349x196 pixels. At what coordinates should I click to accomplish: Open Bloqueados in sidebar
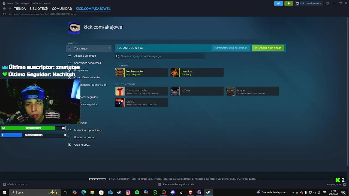tap(81, 70)
